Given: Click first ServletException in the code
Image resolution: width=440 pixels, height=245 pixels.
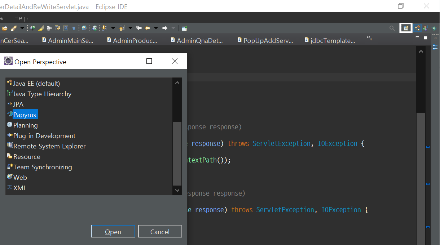Looking at the screenshot, I should [x=282, y=143].
